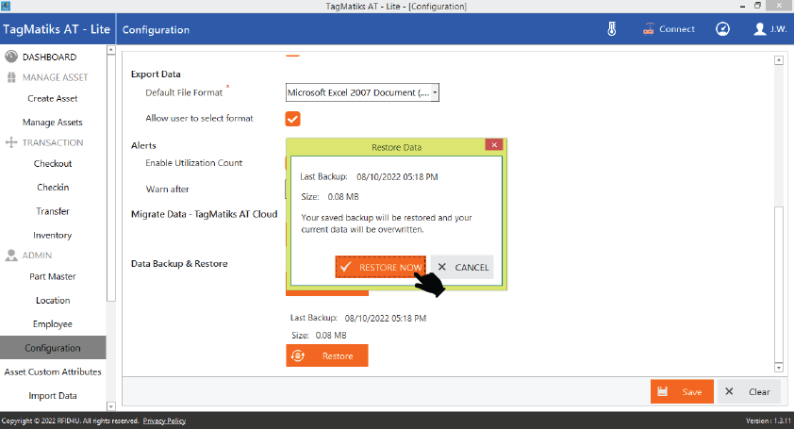Click the orange Restore button

pos(326,355)
